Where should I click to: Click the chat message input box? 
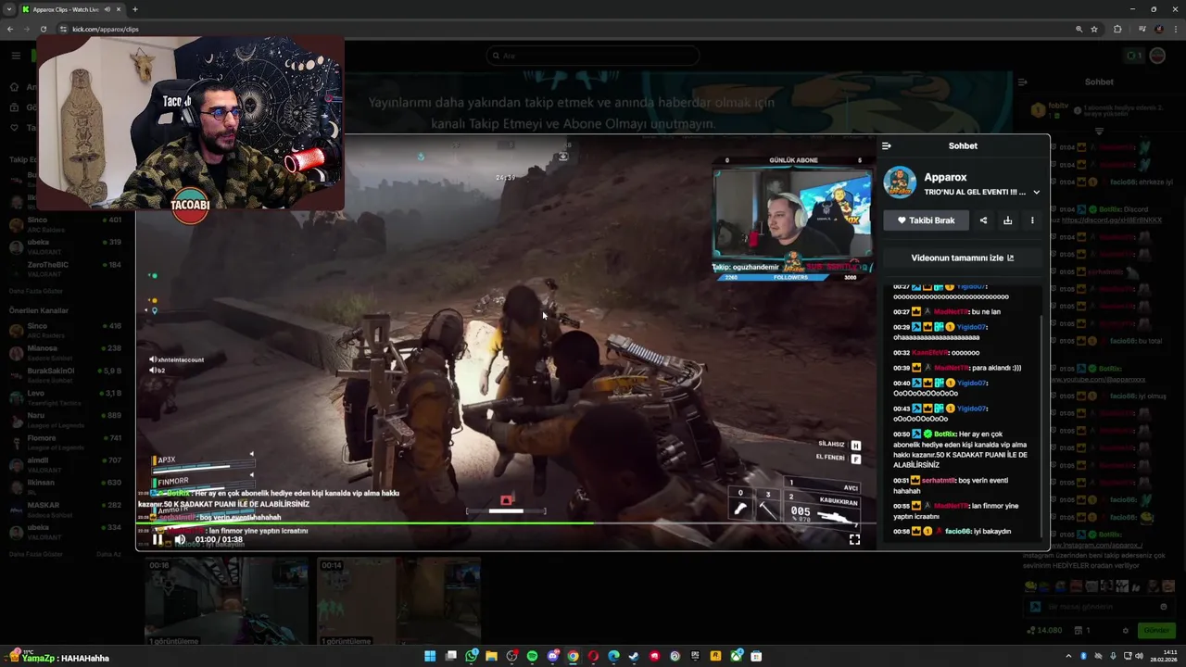pyautogui.click(x=1100, y=607)
